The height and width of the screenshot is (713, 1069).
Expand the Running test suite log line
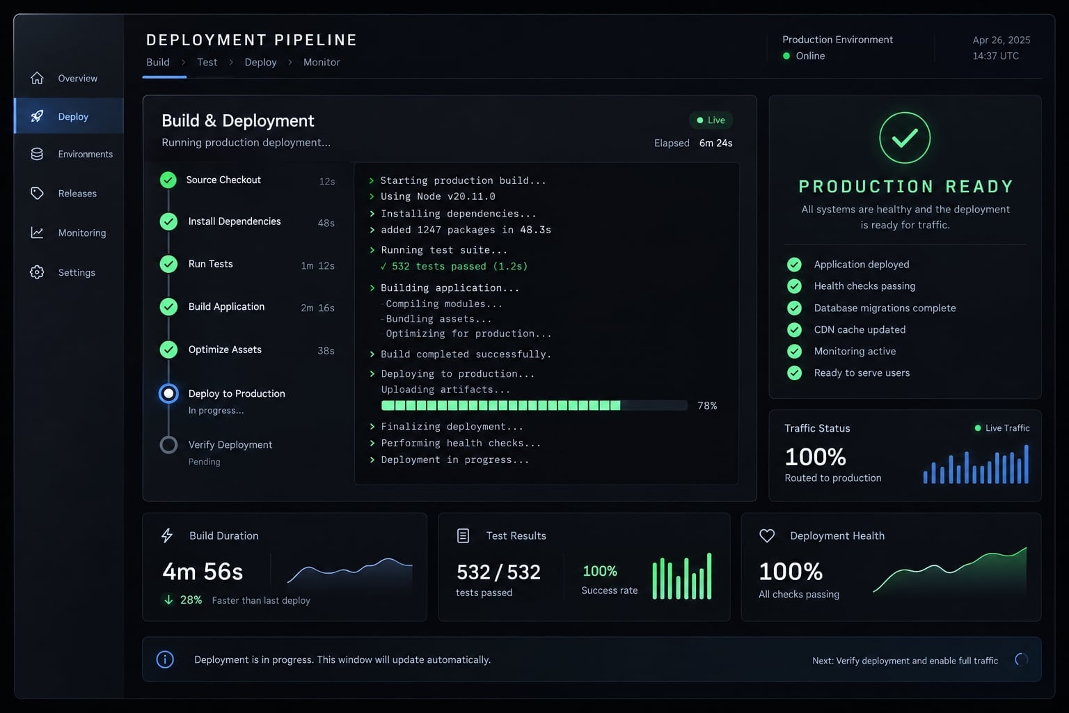tap(372, 250)
